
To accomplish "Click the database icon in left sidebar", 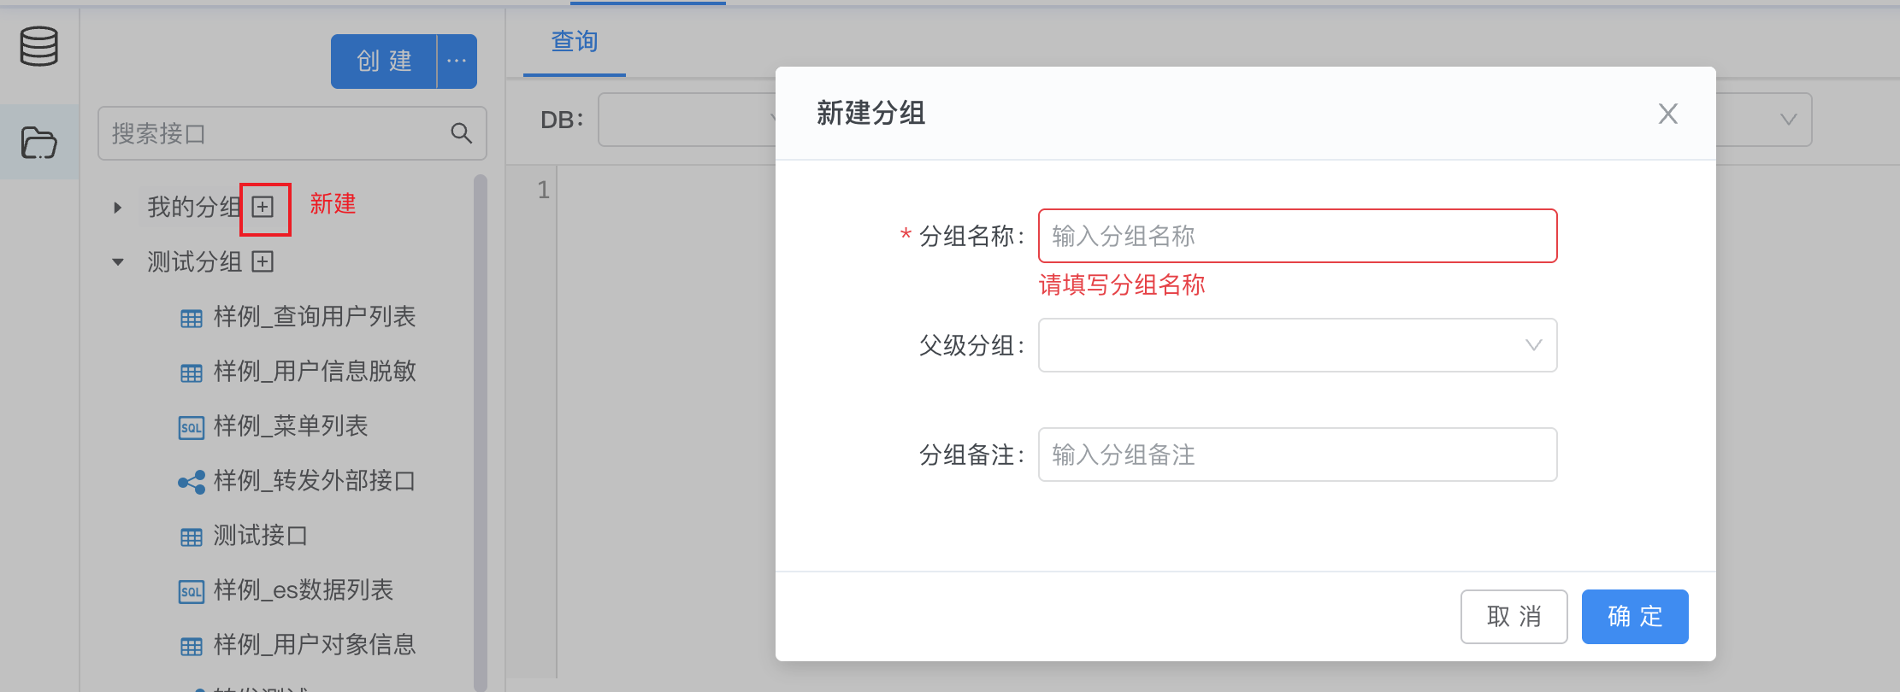I will [x=39, y=46].
